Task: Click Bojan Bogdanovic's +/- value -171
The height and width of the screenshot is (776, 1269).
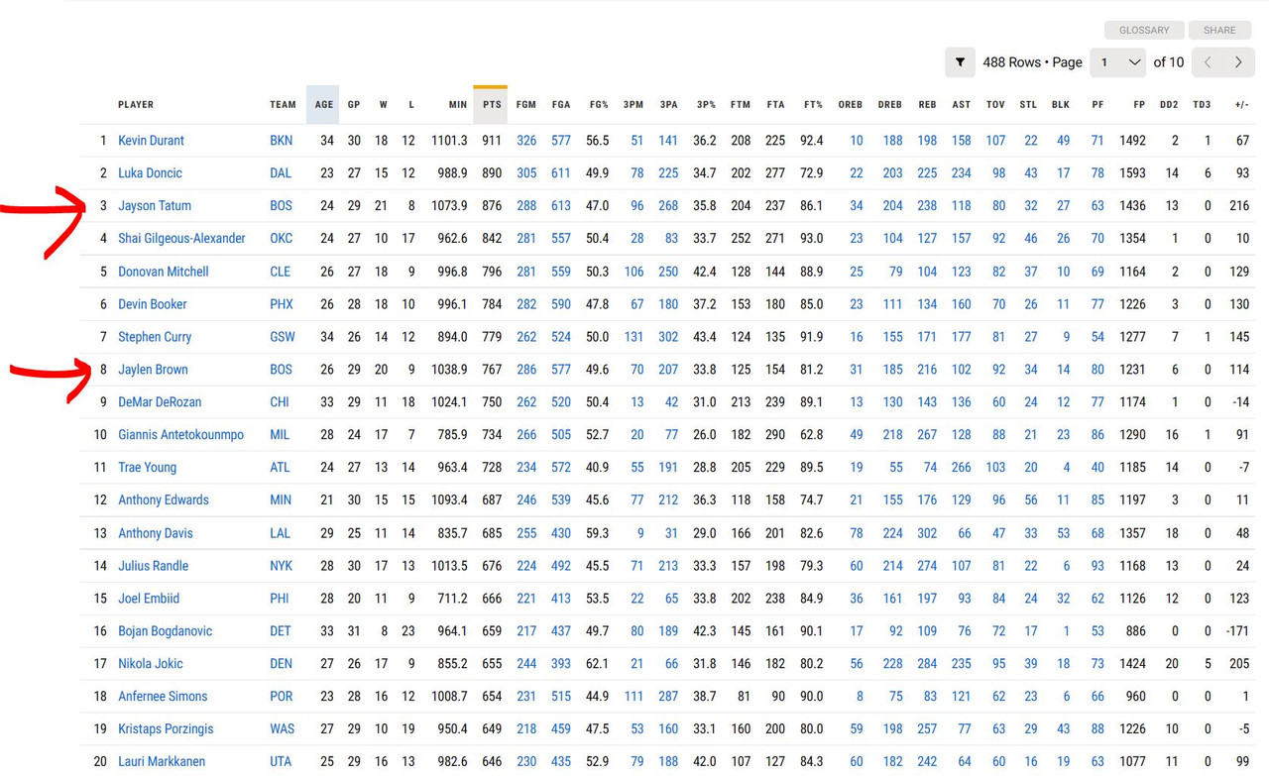Action: pyautogui.click(x=1235, y=631)
